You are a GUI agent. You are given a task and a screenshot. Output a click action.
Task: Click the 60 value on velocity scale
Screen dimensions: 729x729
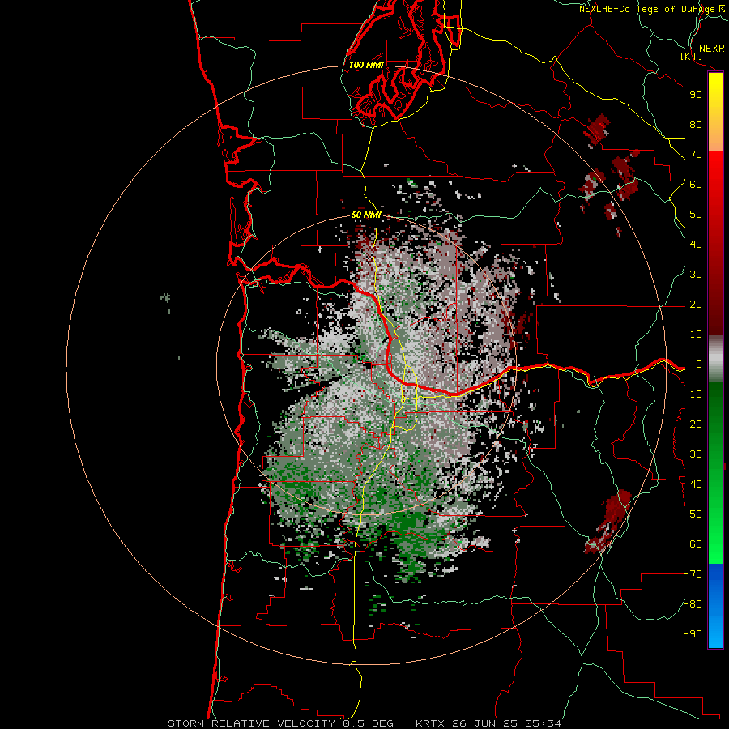pos(696,185)
